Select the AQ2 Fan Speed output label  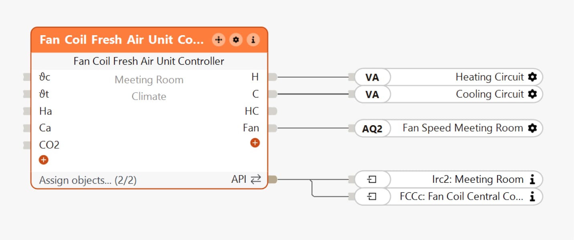pos(372,128)
